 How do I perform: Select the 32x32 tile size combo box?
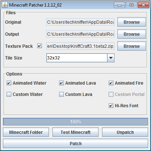coord(80,58)
